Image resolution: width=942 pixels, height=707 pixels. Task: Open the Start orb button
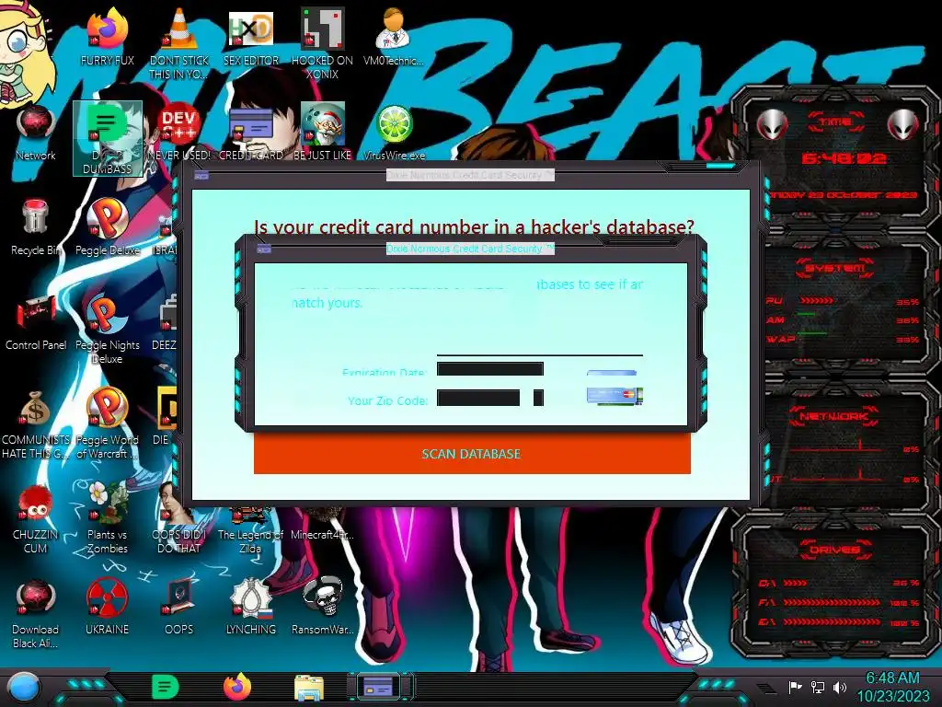23,687
